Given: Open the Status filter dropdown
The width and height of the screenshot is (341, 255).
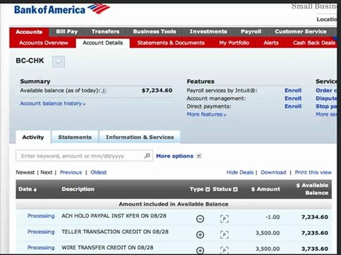Looking at the screenshot, I should coord(235,189).
